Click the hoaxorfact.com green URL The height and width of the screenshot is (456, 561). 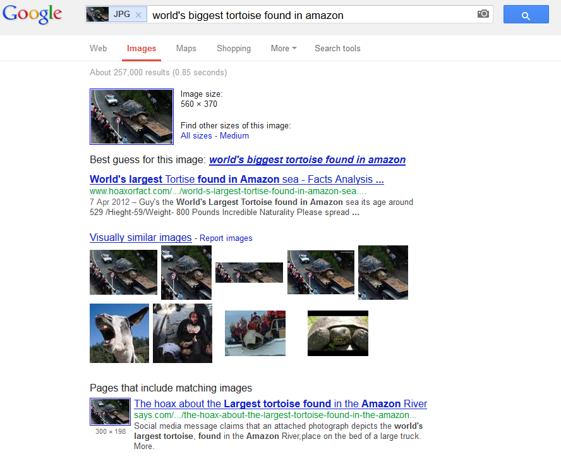pyautogui.click(x=228, y=191)
